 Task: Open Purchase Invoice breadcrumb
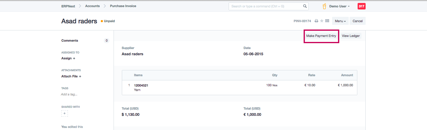pyautogui.click(x=123, y=6)
